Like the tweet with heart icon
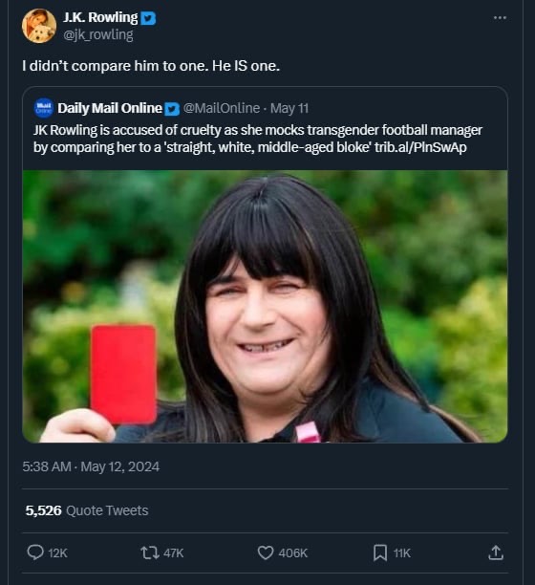The width and height of the screenshot is (535, 585). point(266,552)
